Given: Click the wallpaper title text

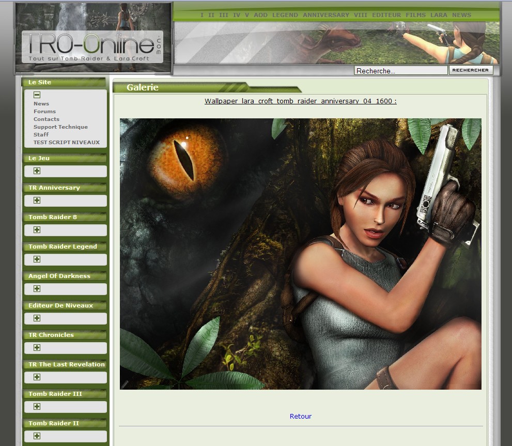Looking at the screenshot, I should click(x=300, y=101).
